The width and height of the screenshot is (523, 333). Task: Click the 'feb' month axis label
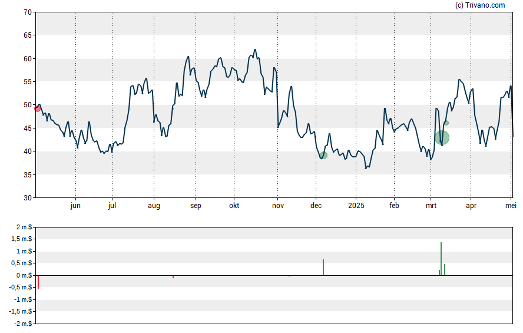click(x=394, y=206)
